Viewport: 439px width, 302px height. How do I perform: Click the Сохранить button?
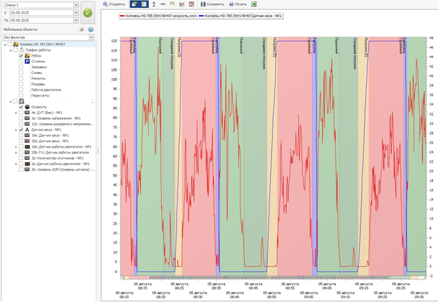pyautogui.click(x=211, y=4)
